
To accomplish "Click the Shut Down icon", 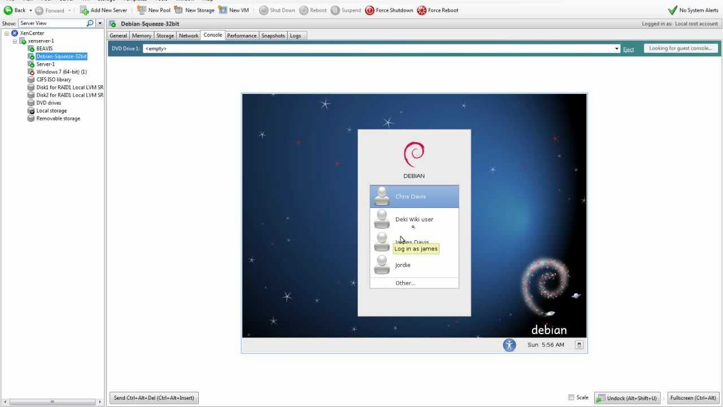I will 263,10.
